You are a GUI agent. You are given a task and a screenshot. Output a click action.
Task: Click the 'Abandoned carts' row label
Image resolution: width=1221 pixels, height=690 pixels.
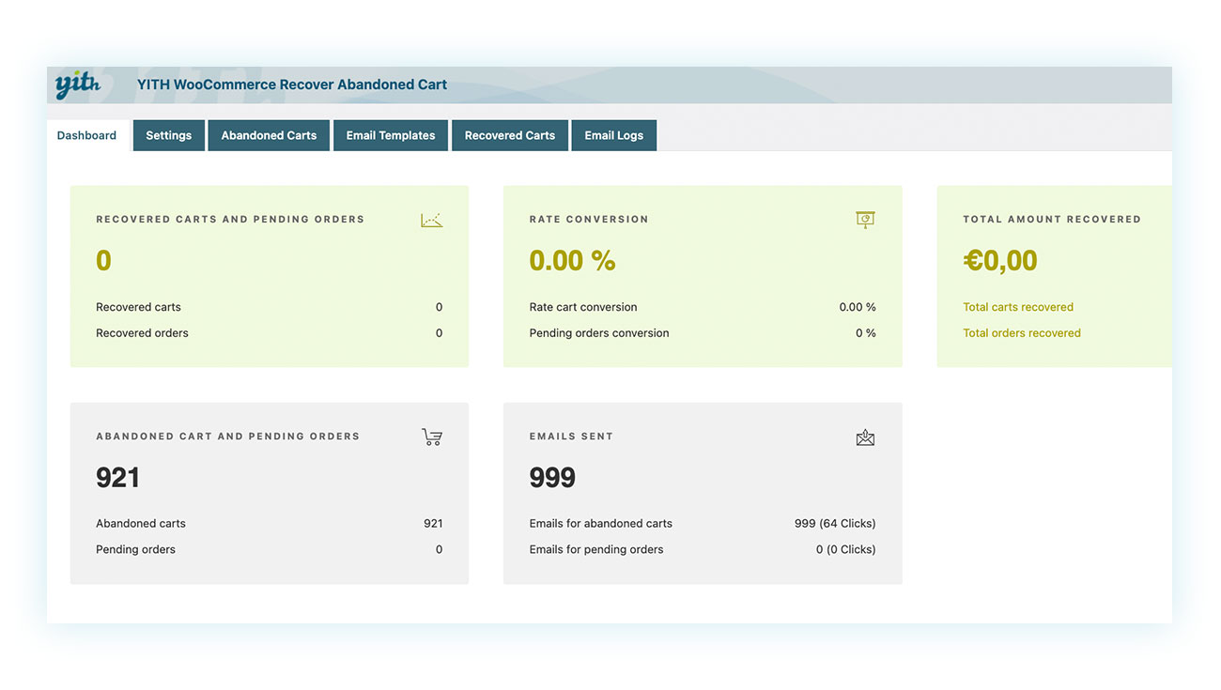141,524
